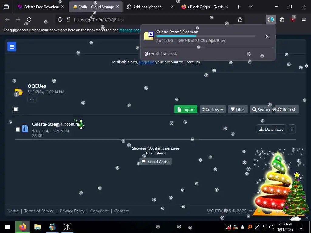
Task: Focus the gofile.io address bar
Action: coord(150,20)
